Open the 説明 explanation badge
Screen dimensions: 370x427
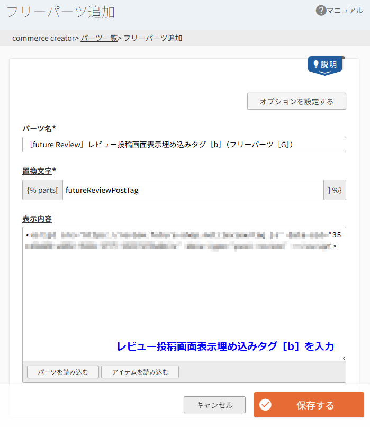point(326,65)
